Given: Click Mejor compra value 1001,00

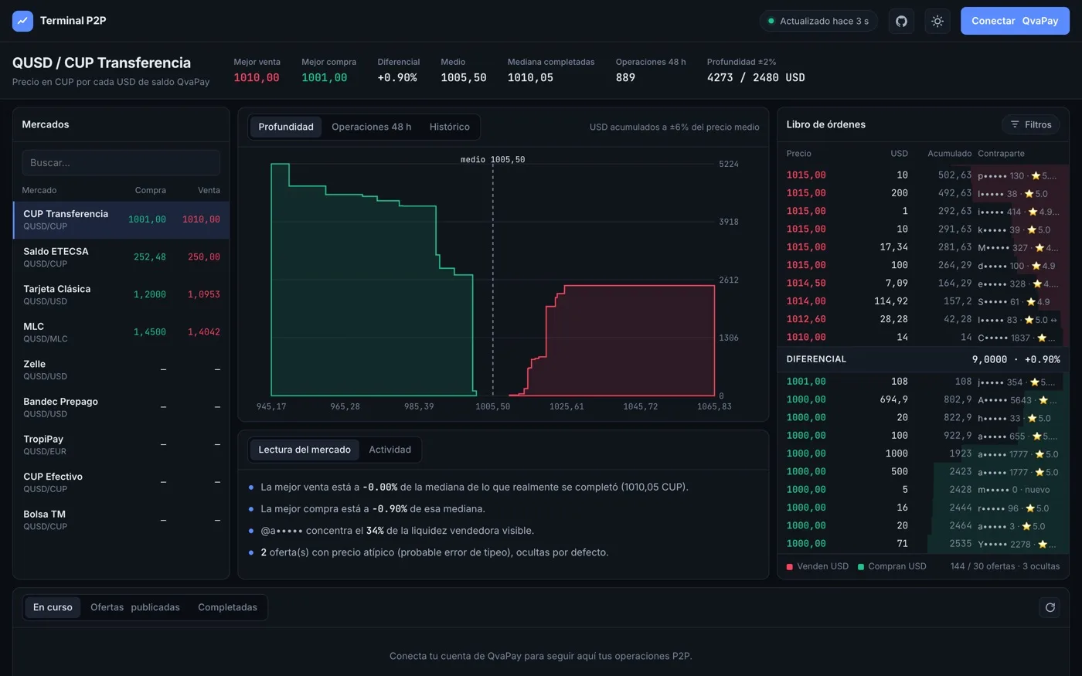Looking at the screenshot, I should (325, 77).
